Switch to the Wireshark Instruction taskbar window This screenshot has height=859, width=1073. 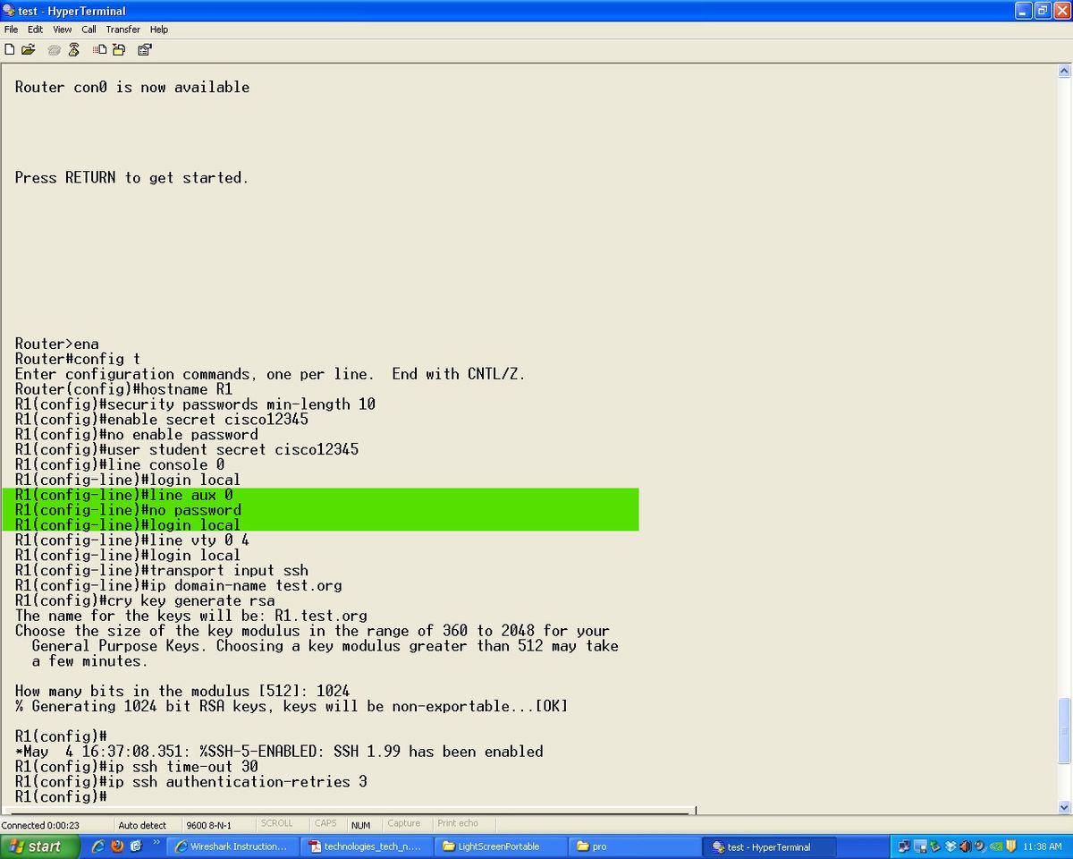click(232, 846)
